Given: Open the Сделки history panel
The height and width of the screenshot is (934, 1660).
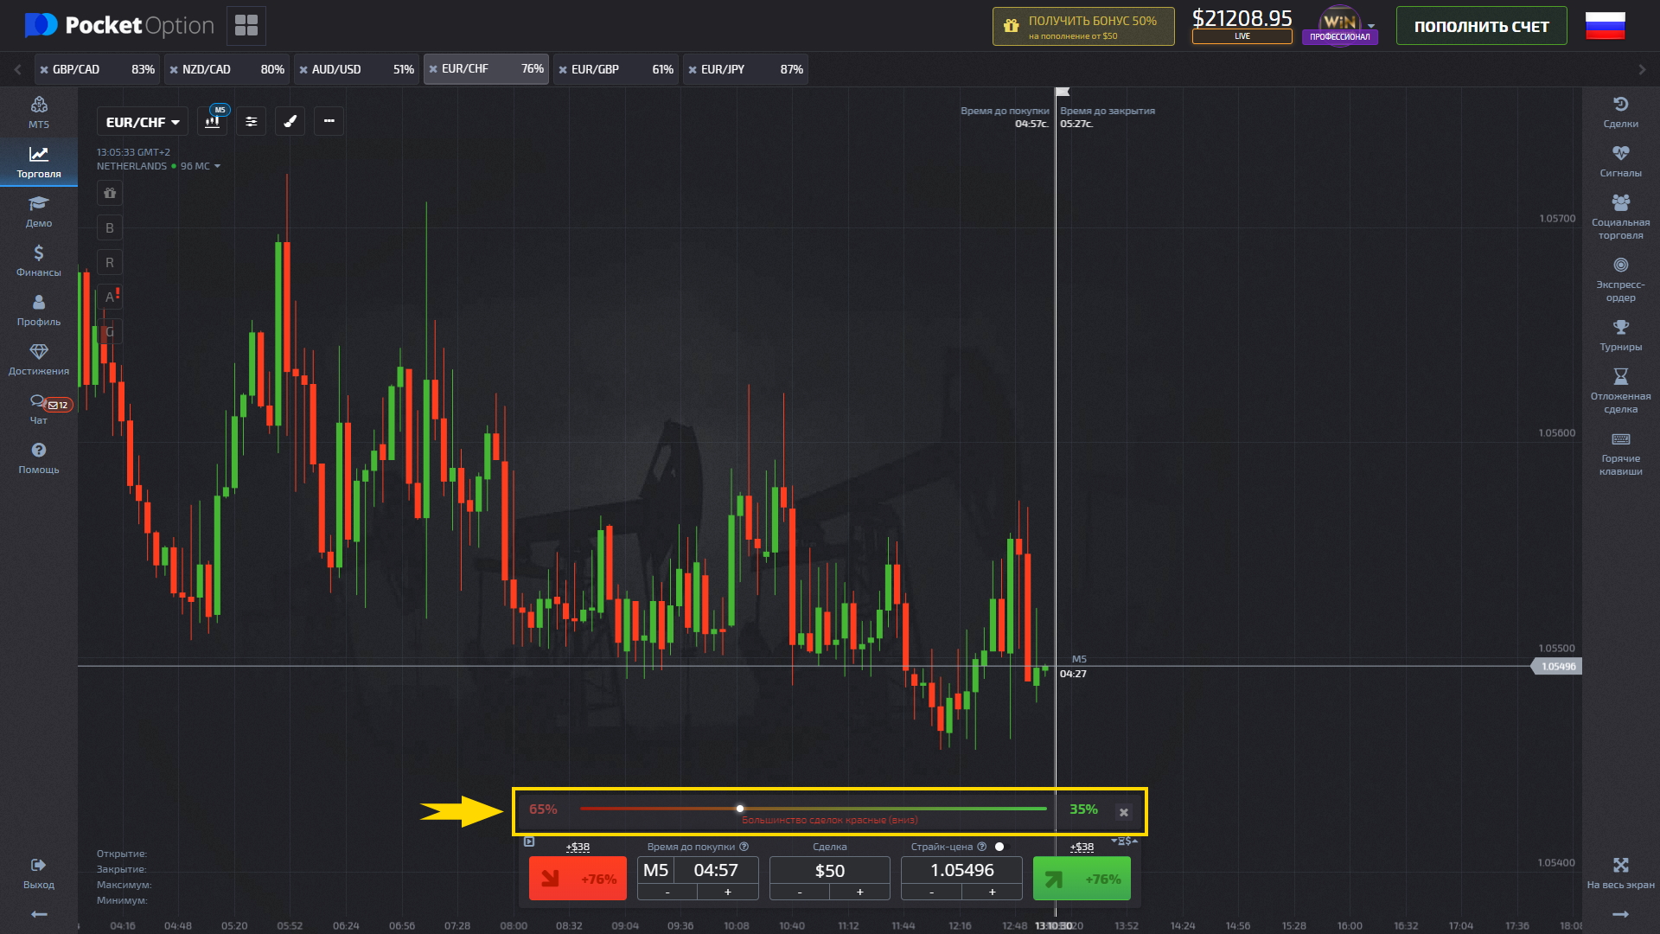Looking at the screenshot, I should coord(1622,111).
